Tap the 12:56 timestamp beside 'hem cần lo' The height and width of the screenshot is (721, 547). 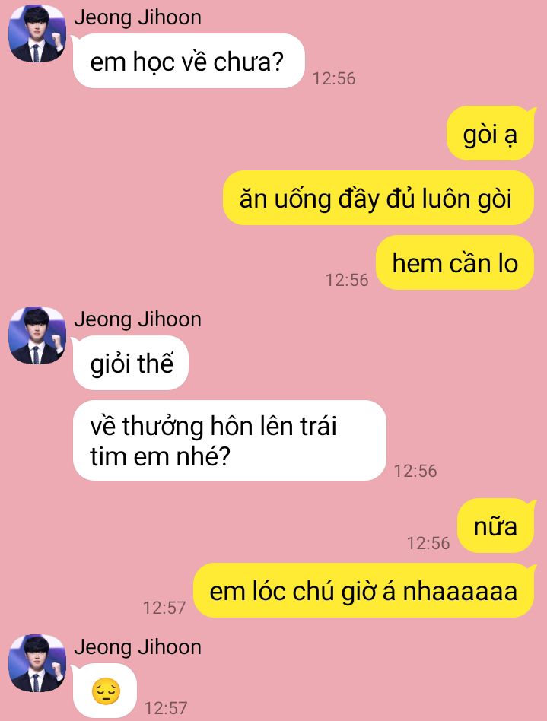(x=347, y=280)
